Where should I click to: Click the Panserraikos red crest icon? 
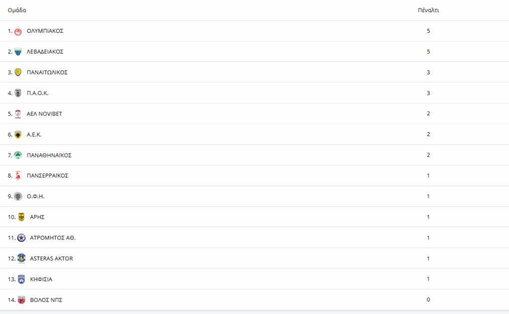click(x=18, y=176)
